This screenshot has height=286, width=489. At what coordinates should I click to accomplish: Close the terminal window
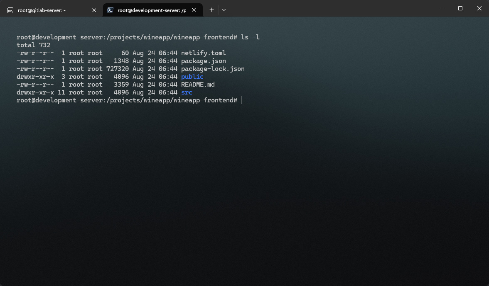point(479,9)
